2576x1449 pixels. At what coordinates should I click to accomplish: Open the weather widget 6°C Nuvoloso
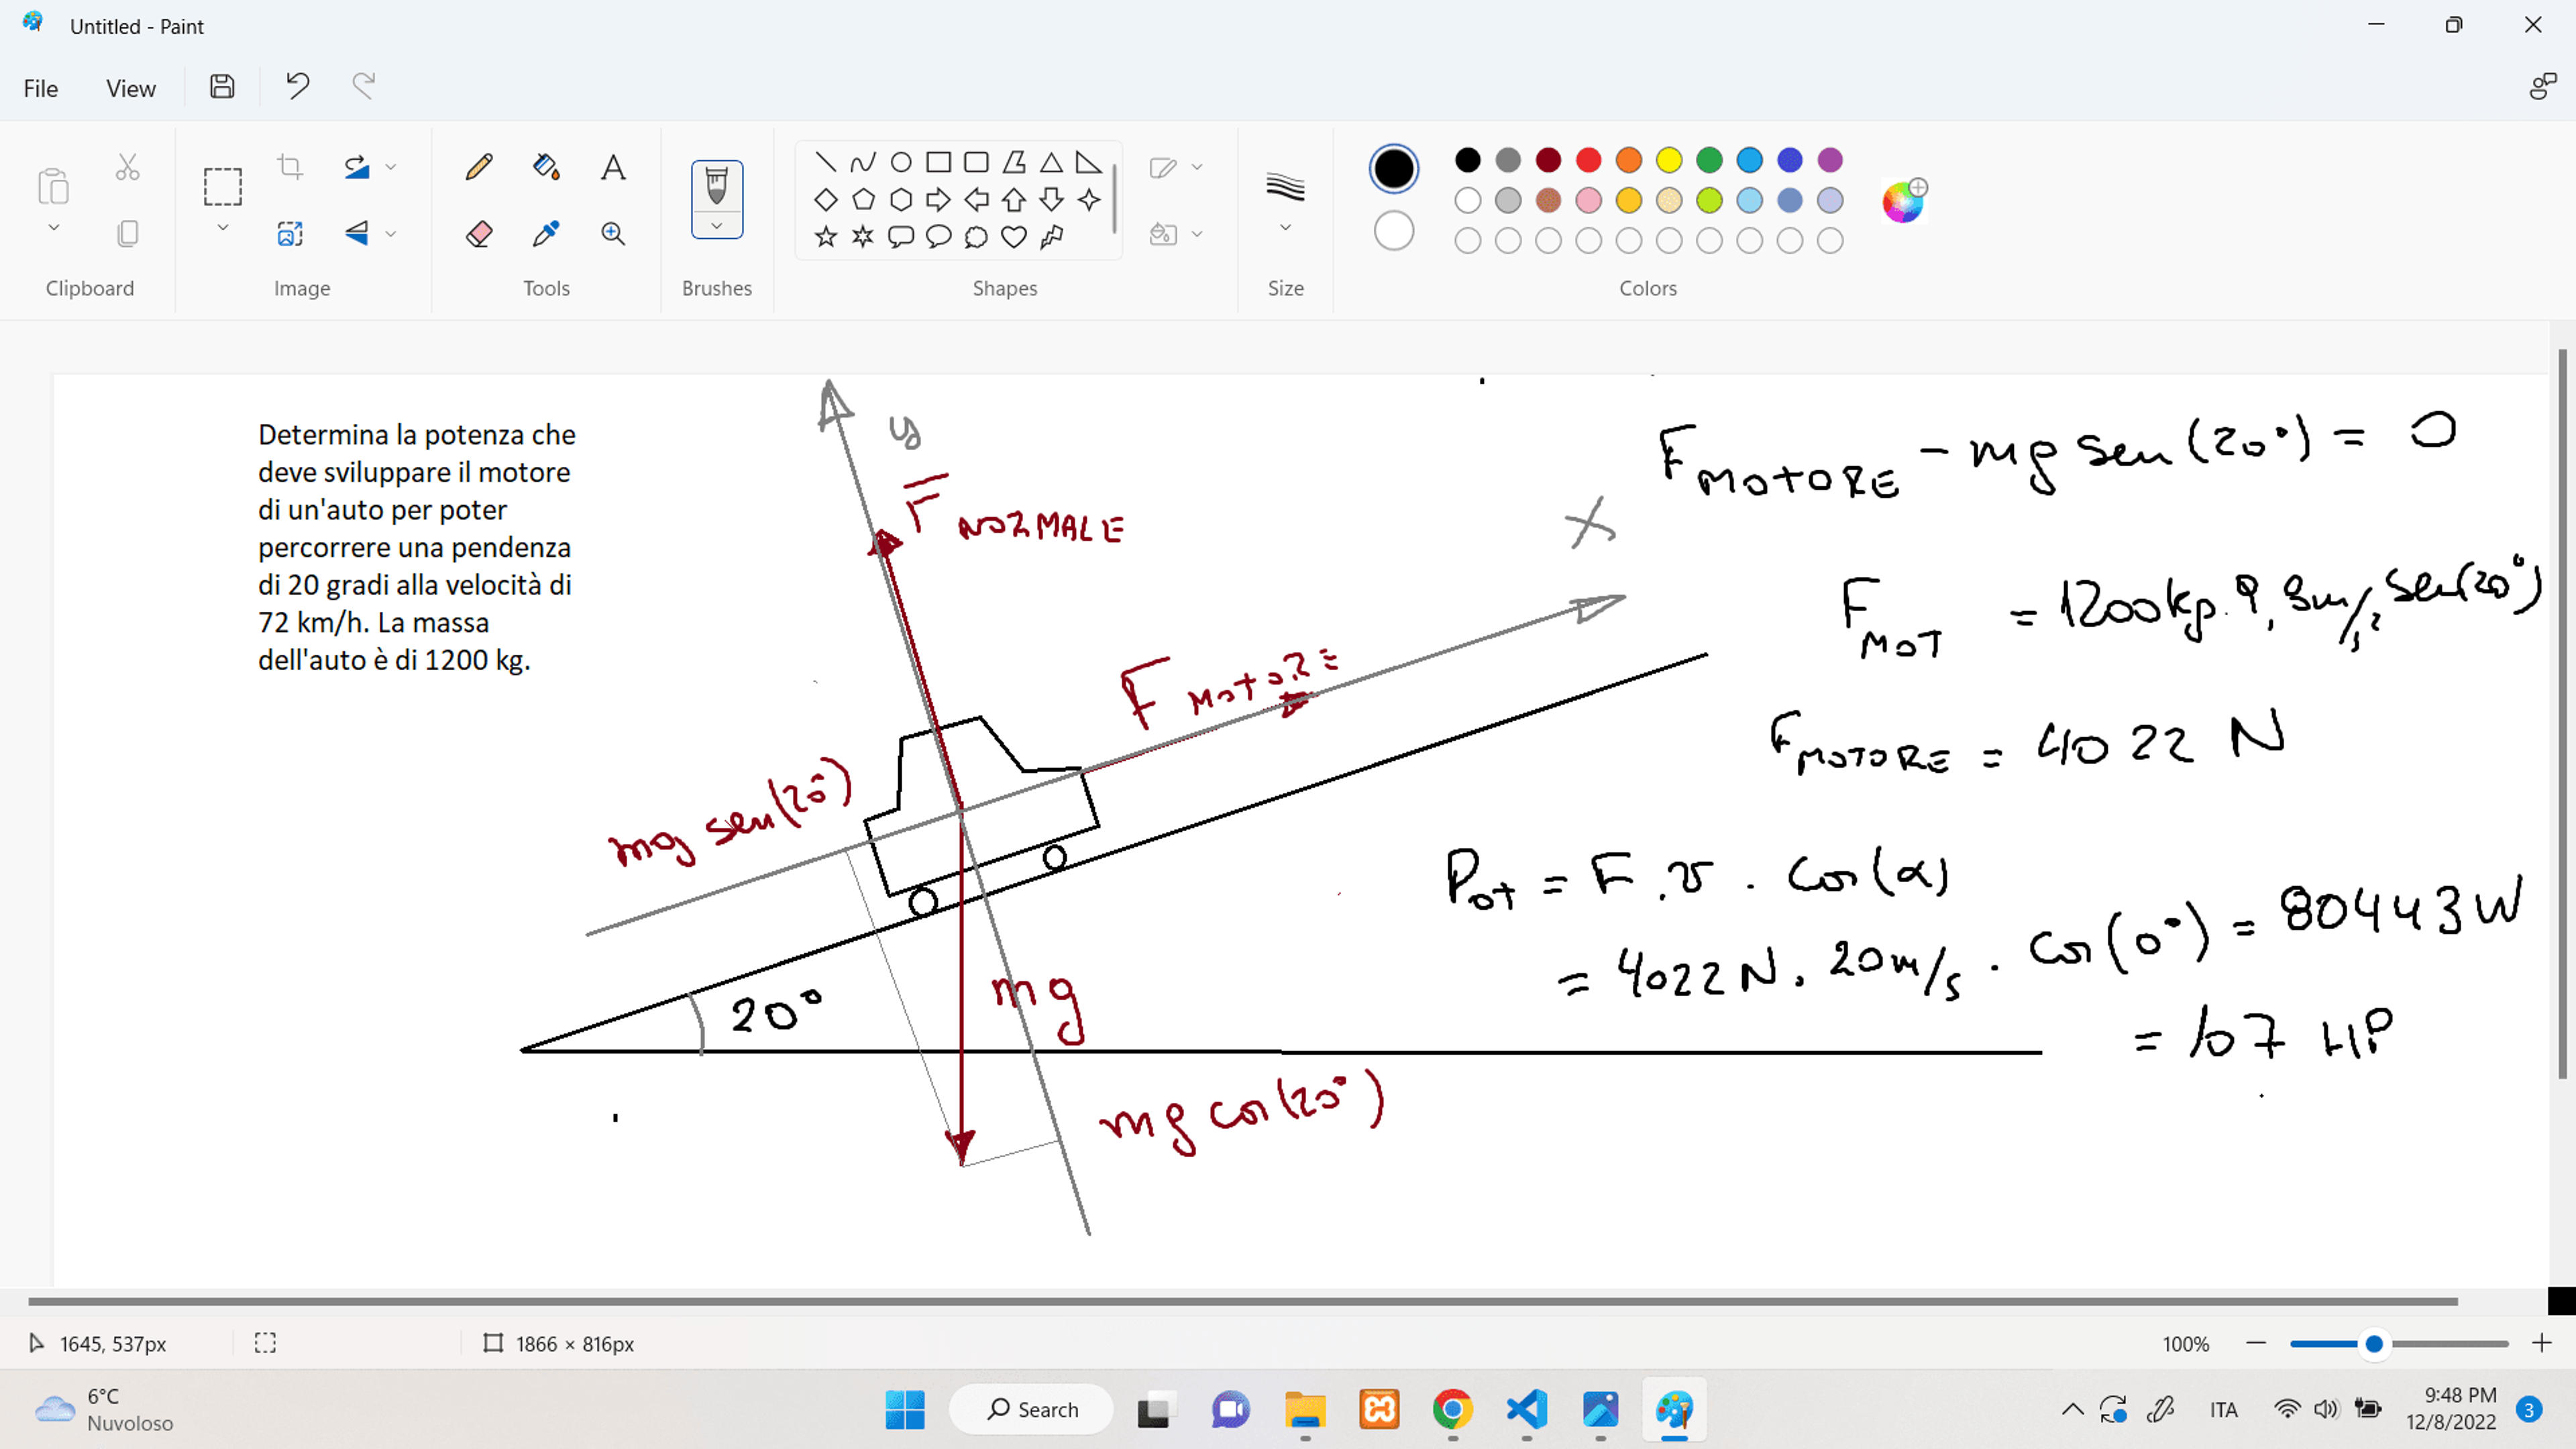[104, 1409]
